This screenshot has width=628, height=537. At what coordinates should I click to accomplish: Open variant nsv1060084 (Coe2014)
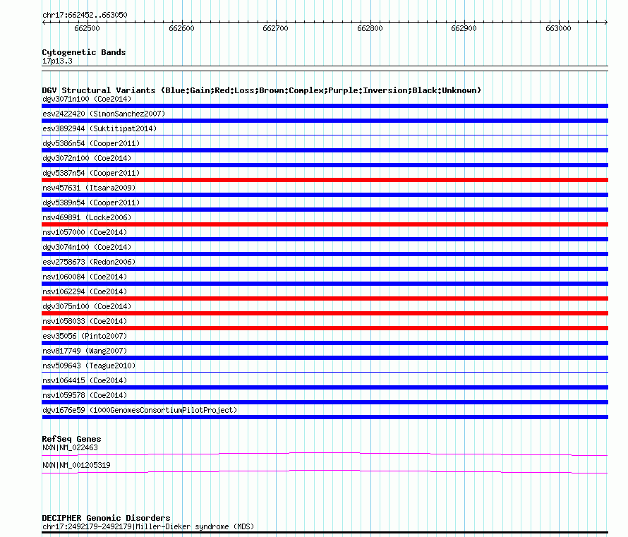85,277
